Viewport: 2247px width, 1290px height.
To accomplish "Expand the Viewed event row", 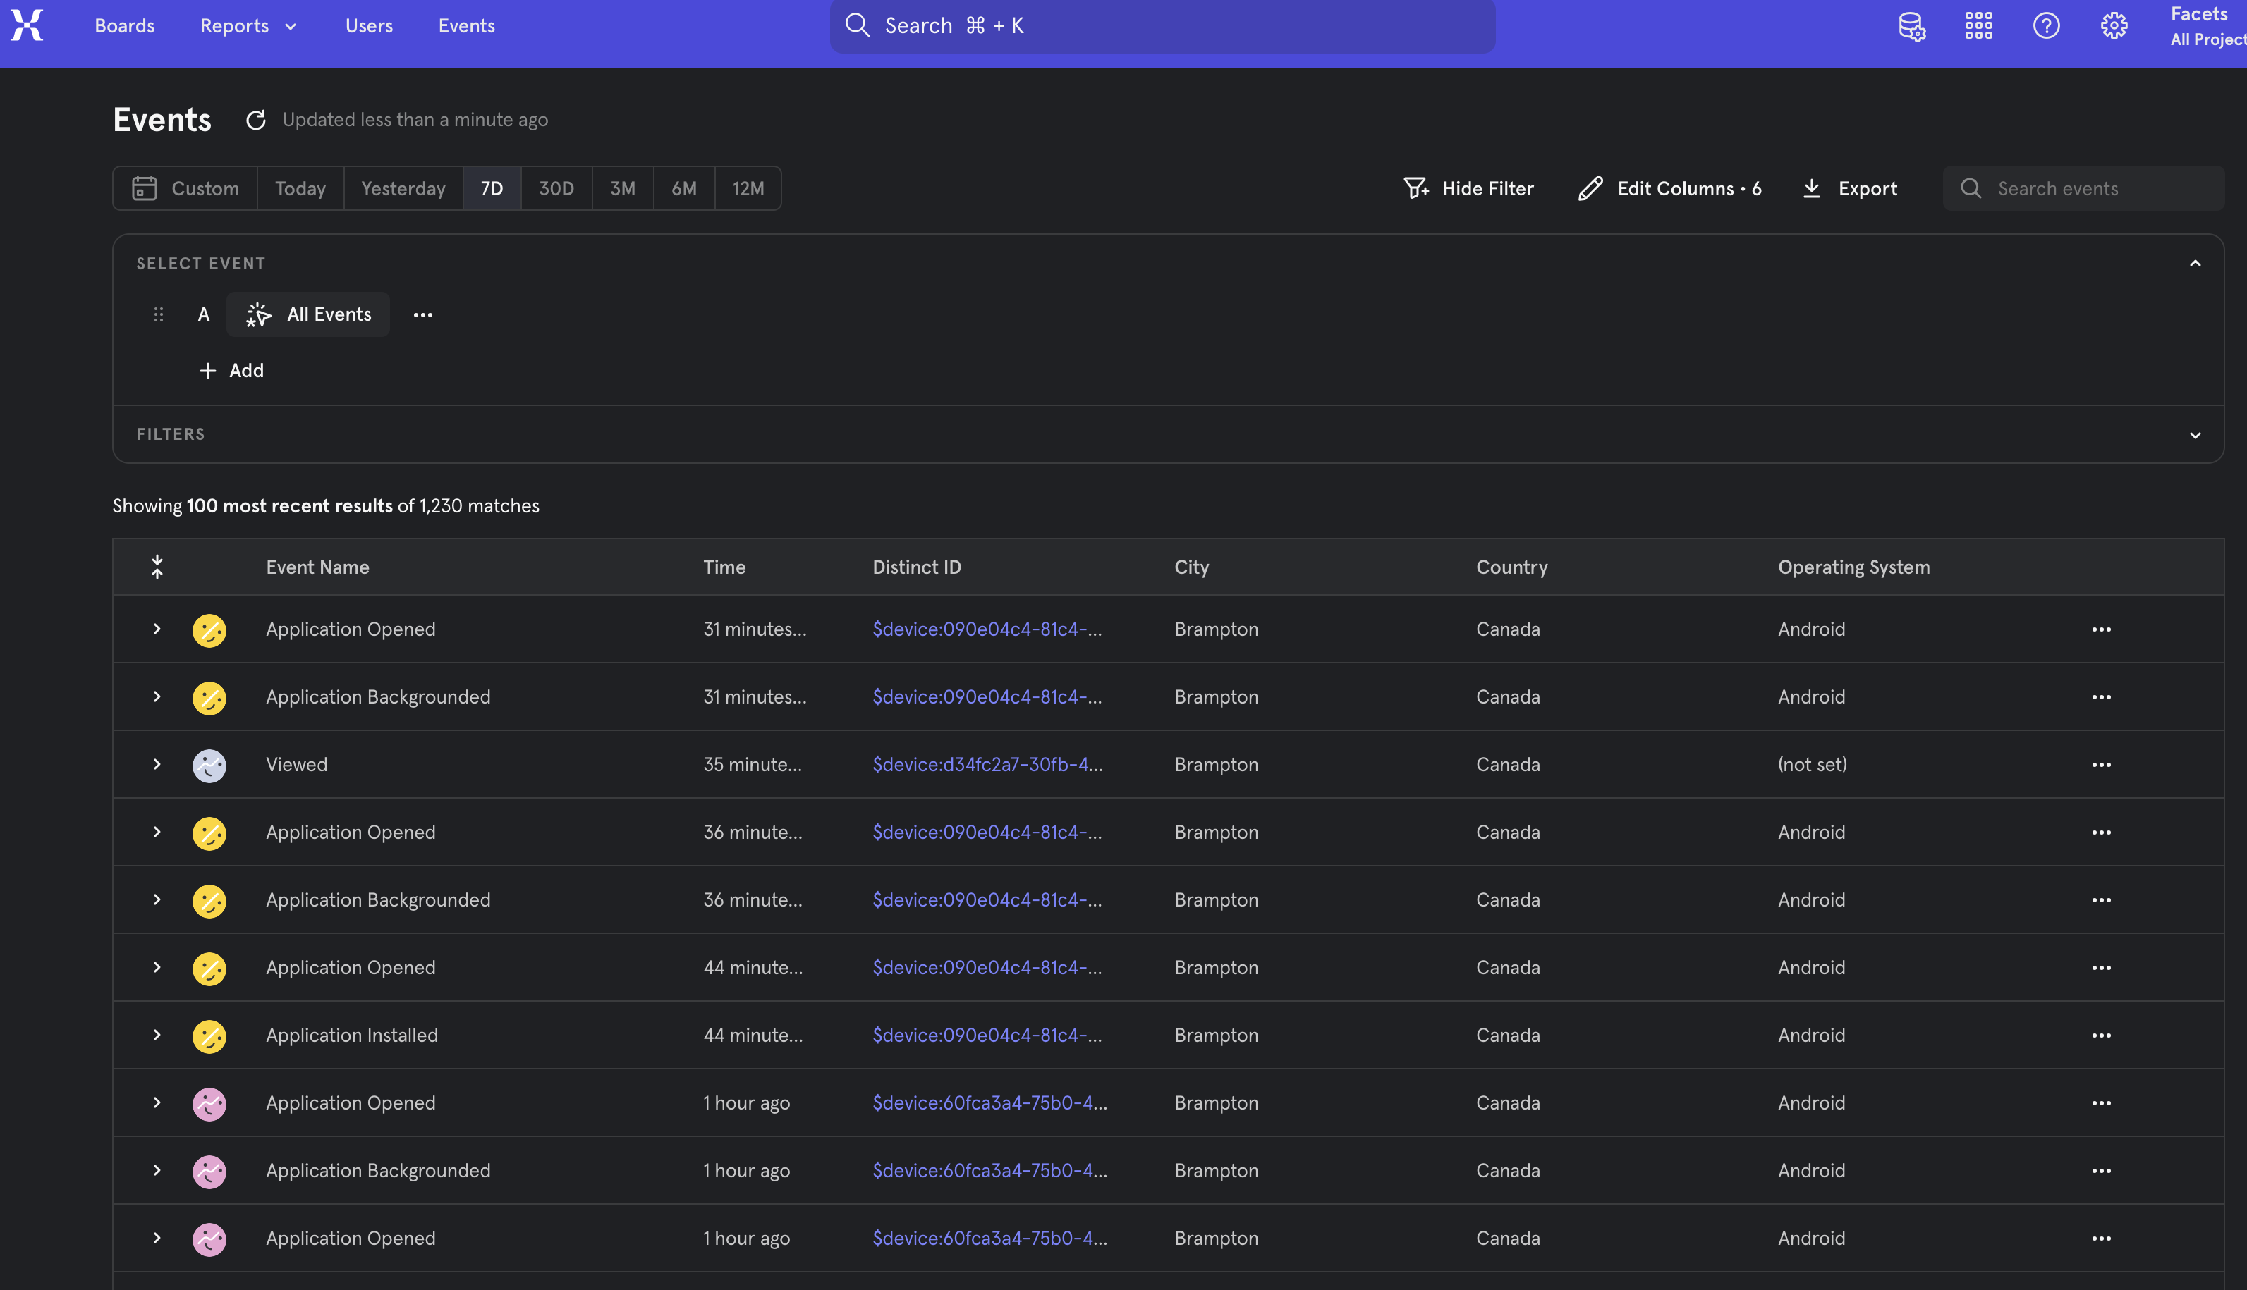I will [x=157, y=765].
